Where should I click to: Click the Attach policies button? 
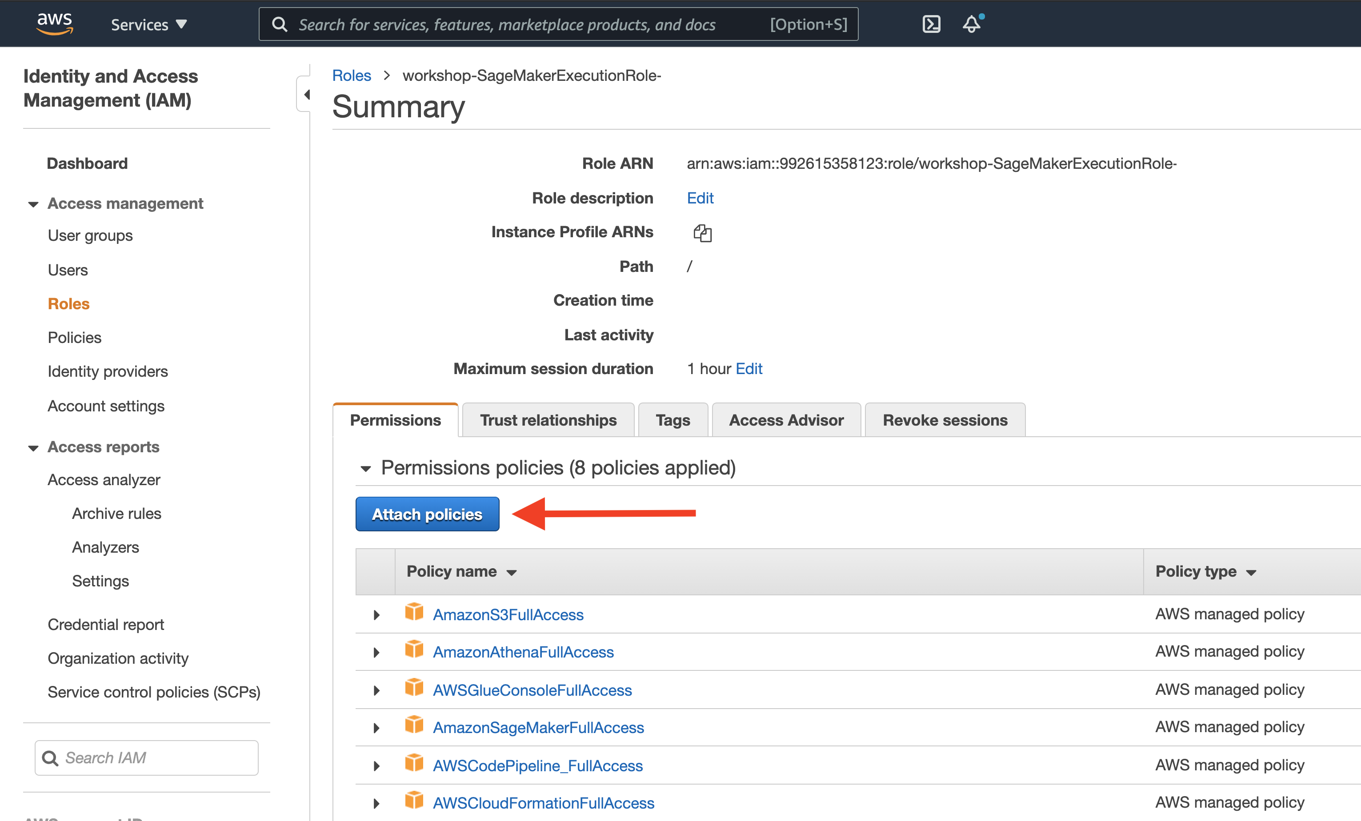click(427, 514)
